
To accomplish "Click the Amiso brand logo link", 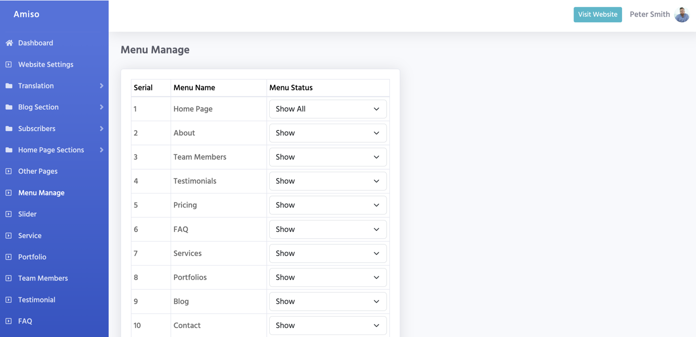I will coord(26,14).
